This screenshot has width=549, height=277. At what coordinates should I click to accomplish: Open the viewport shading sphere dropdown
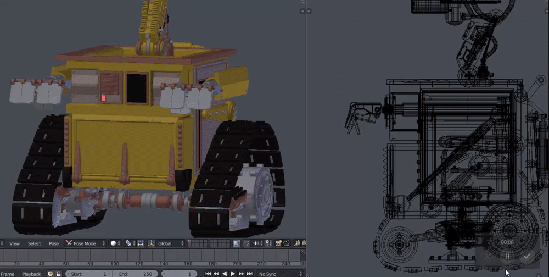click(x=115, y=243)
